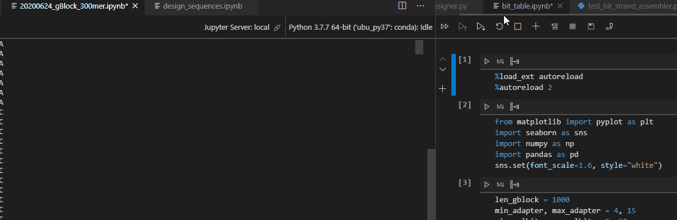
Task: Run cell [3] by line icon
Action: click(x=514, y=184)
